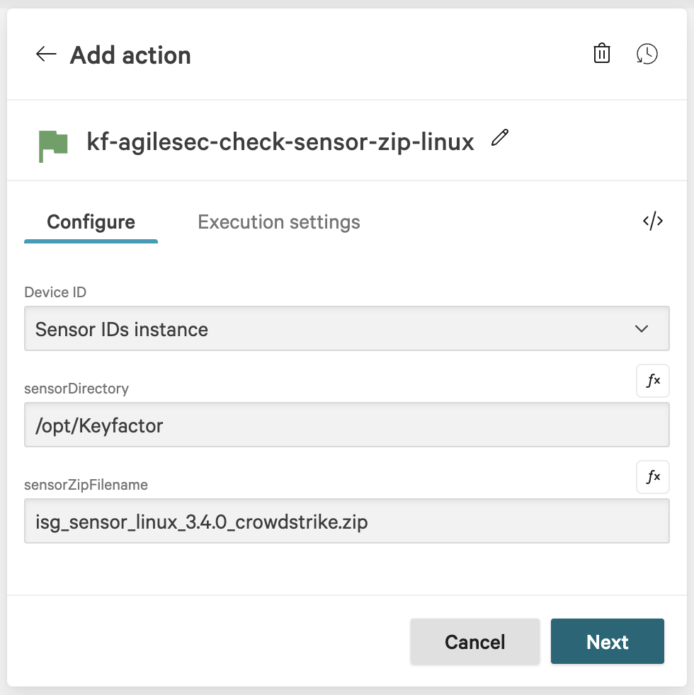The height and width of the screenshot is (695, 694).
Task: Click the Add action heading
Action: click(x=130, y=55)
